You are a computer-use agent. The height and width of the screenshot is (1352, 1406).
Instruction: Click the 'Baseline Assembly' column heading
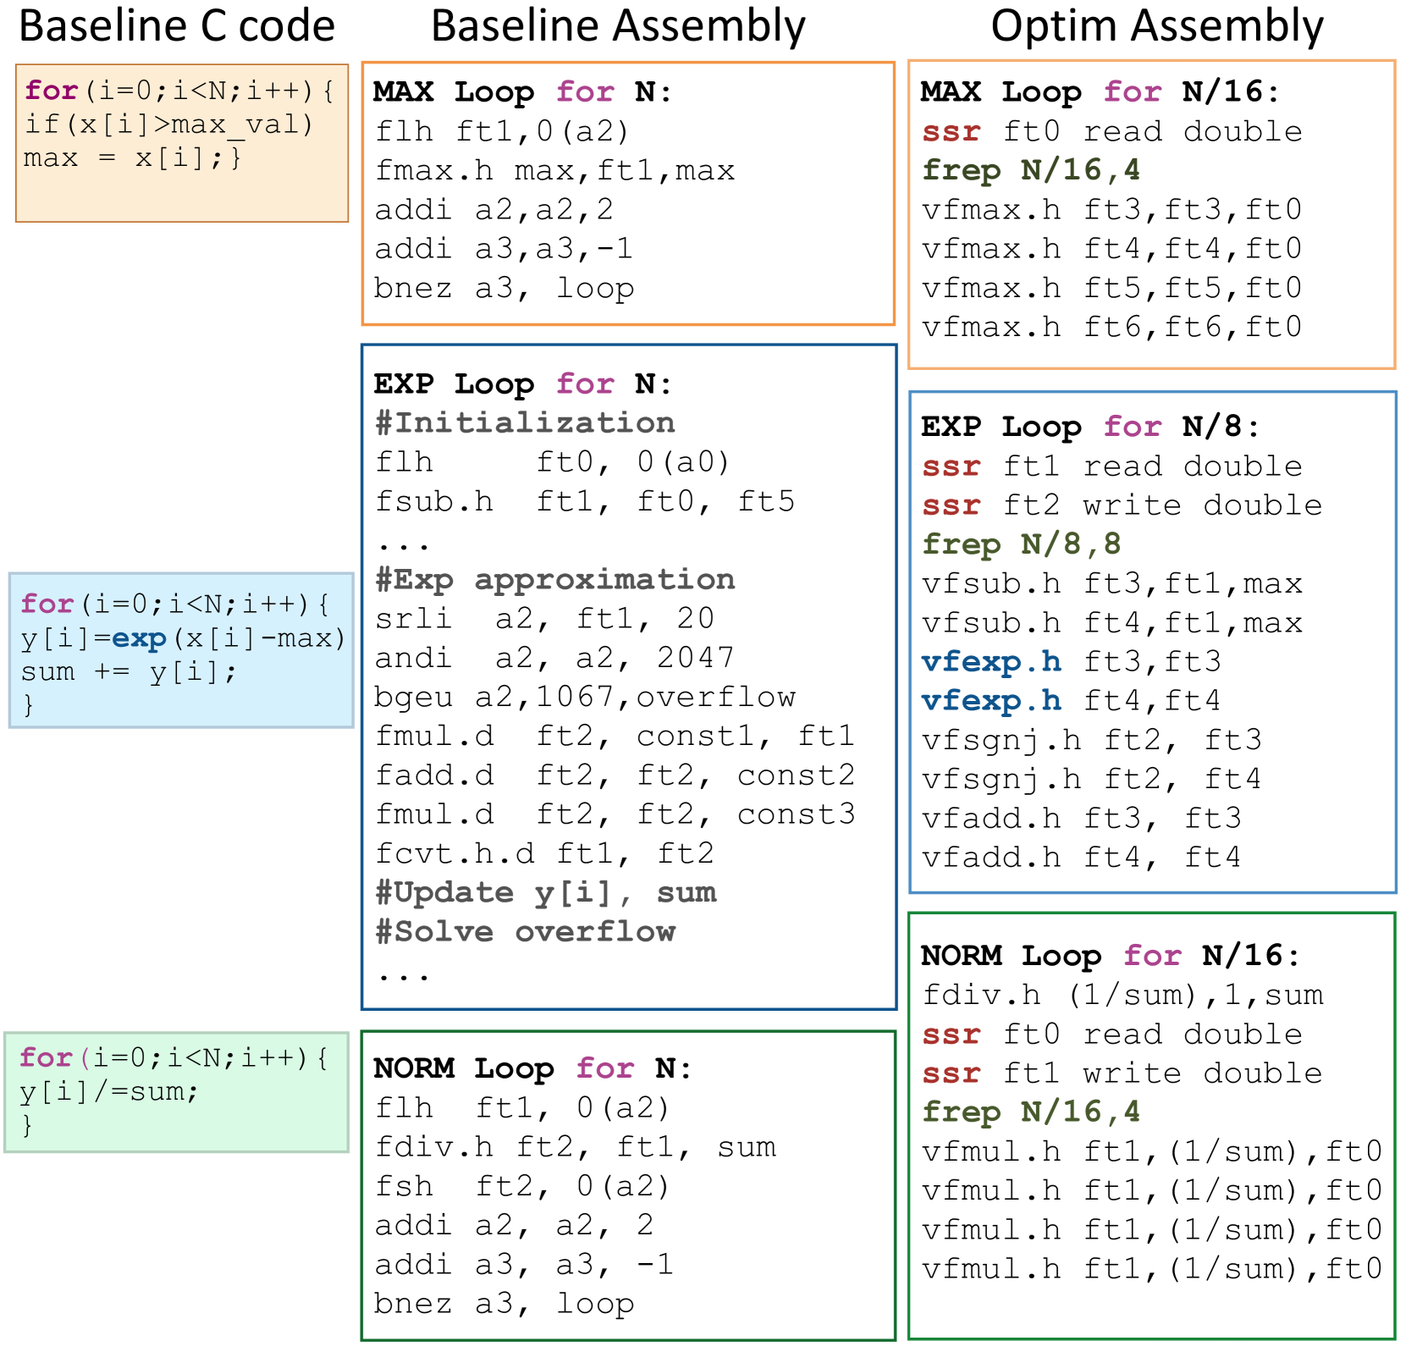(x=618, y=26)
